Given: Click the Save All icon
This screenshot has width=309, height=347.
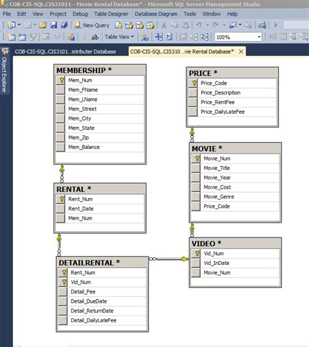Looking at the screenshot, I should click(65, 25).
